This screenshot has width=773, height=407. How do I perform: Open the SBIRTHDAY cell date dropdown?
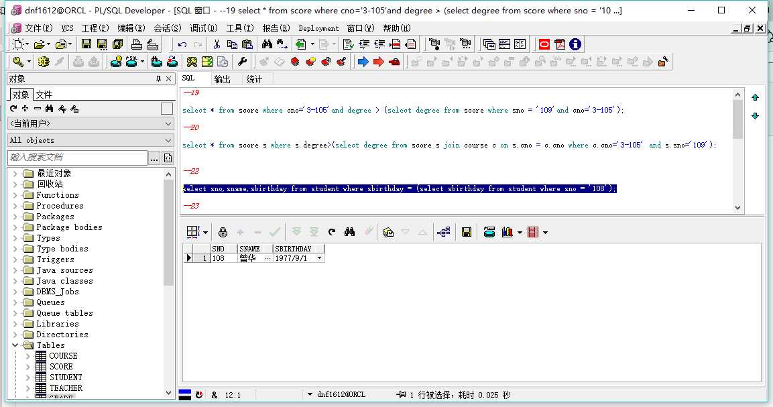[319, 258]
